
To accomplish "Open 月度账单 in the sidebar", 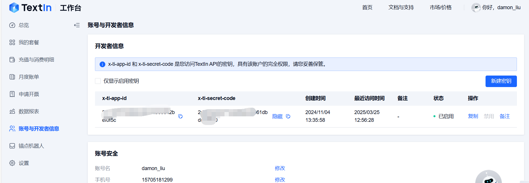I will point(29,77).
